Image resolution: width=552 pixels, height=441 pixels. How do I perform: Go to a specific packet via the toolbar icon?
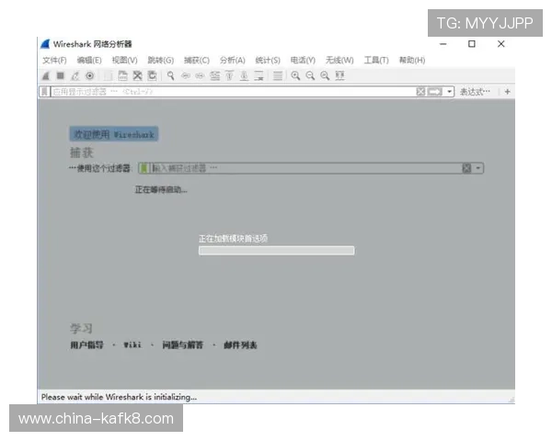(x=214, y=75)
